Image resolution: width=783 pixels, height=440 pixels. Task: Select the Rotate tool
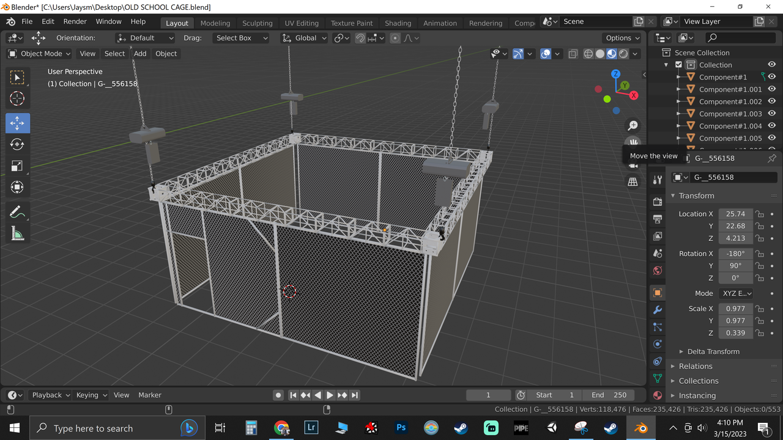[x=17, y=144]
